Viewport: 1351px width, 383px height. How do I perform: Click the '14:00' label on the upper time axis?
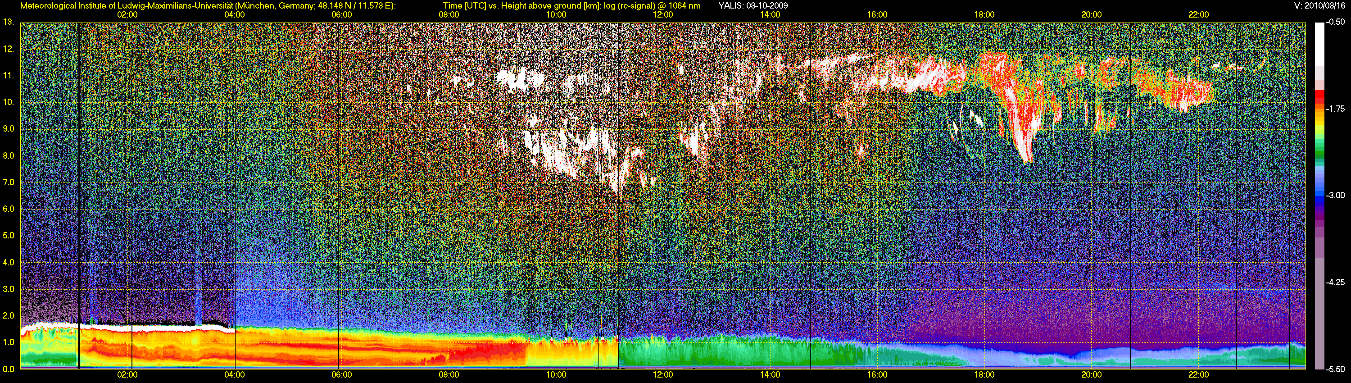[770, 15]
